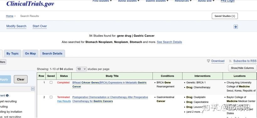Click the ClinicalTrials.gov logo
This screenshot has width=257, height=118.
pos(30,3)
